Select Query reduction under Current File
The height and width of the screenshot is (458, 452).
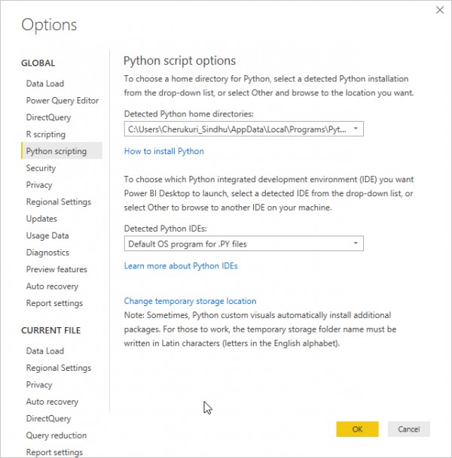point(56,435)
